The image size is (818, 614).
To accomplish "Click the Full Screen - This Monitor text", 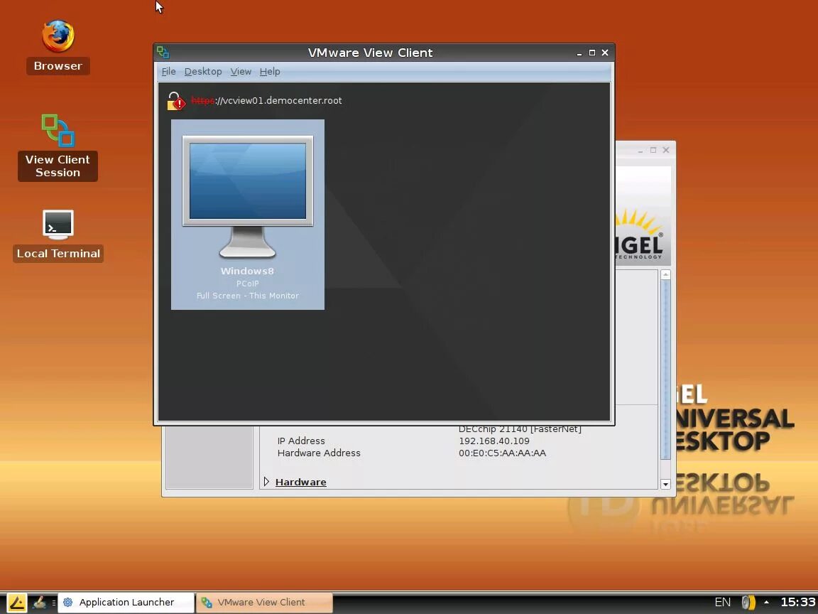I will (x=248, y=296).
